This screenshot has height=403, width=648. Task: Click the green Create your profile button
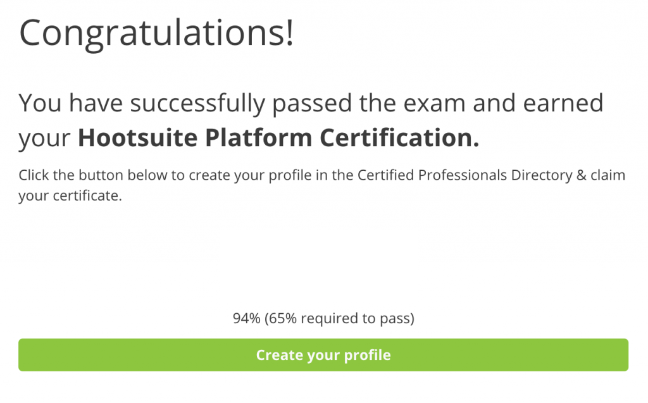pos(323,355)
